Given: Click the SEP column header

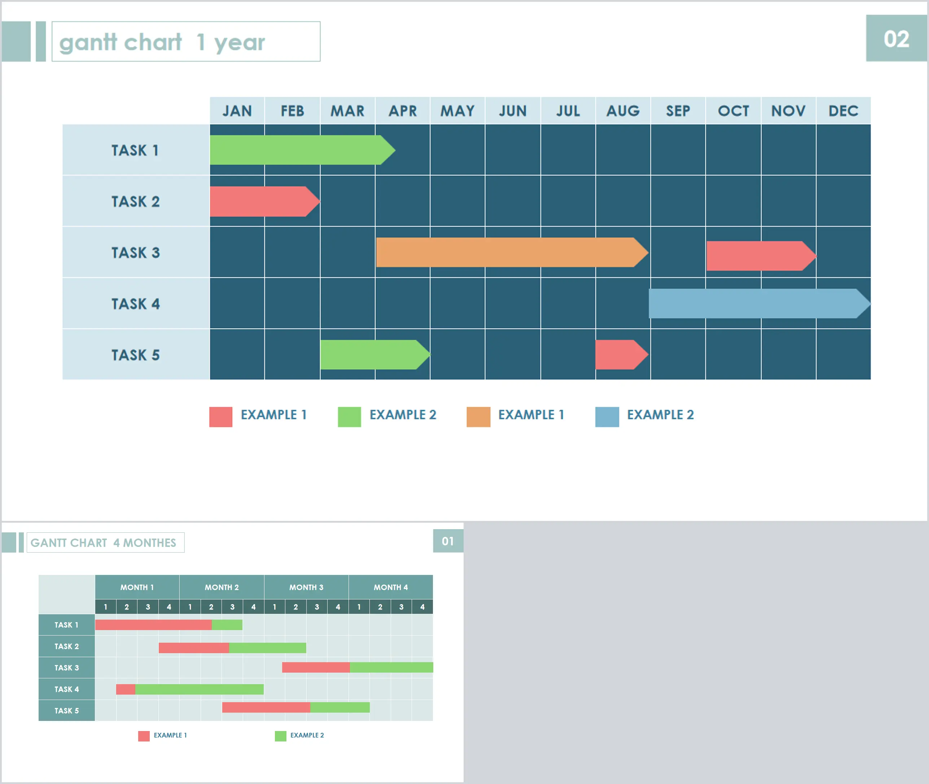Looking at the screenshot, I should click(x=678, y=110).
